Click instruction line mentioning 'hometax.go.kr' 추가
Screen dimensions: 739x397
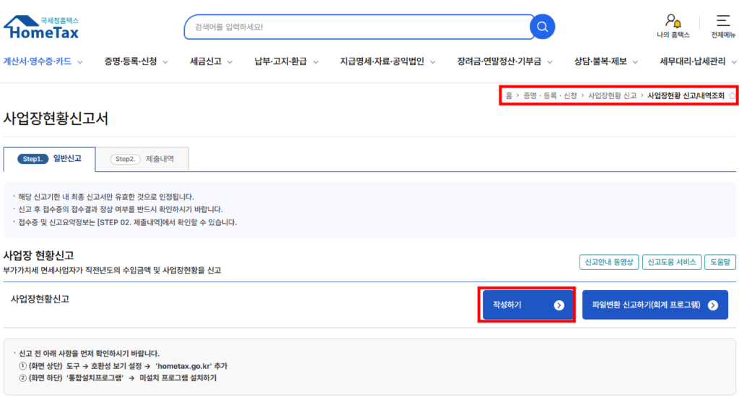[x=123, y=366]
